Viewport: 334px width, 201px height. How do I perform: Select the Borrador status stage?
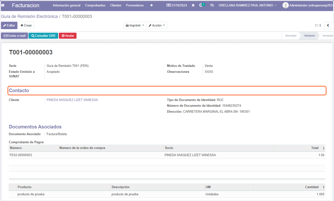click(291, 36)
